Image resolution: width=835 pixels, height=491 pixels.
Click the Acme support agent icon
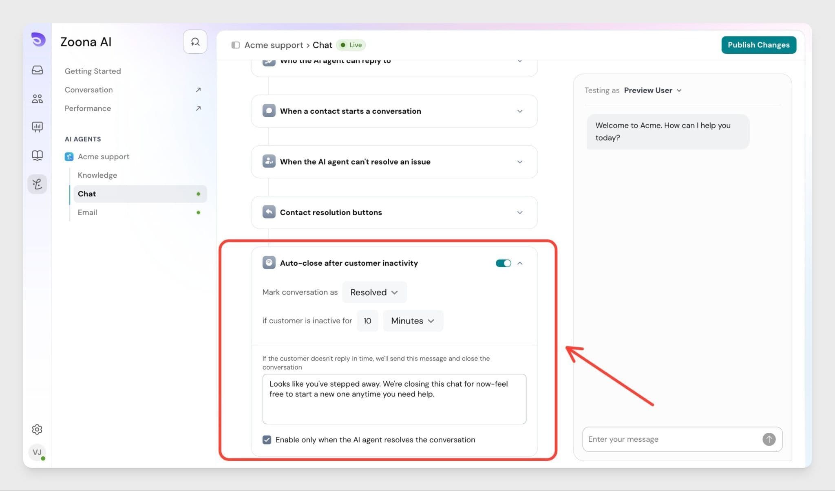[x=69, y=157]
